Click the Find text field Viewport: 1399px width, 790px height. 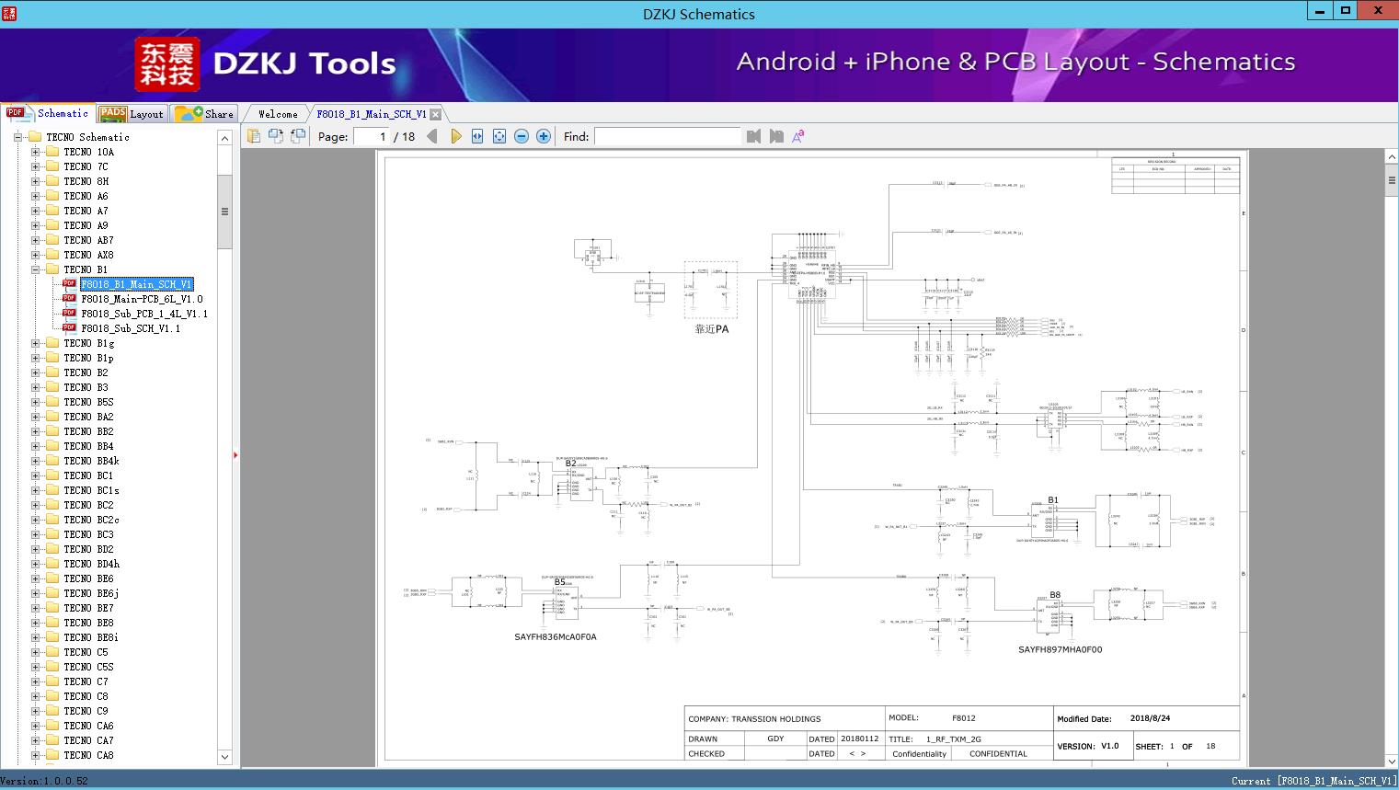[667, 136]
